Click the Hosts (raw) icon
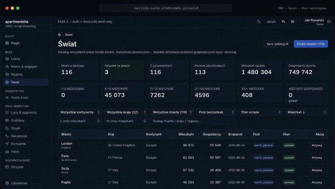The image size is (335, 189). (7, 97)
